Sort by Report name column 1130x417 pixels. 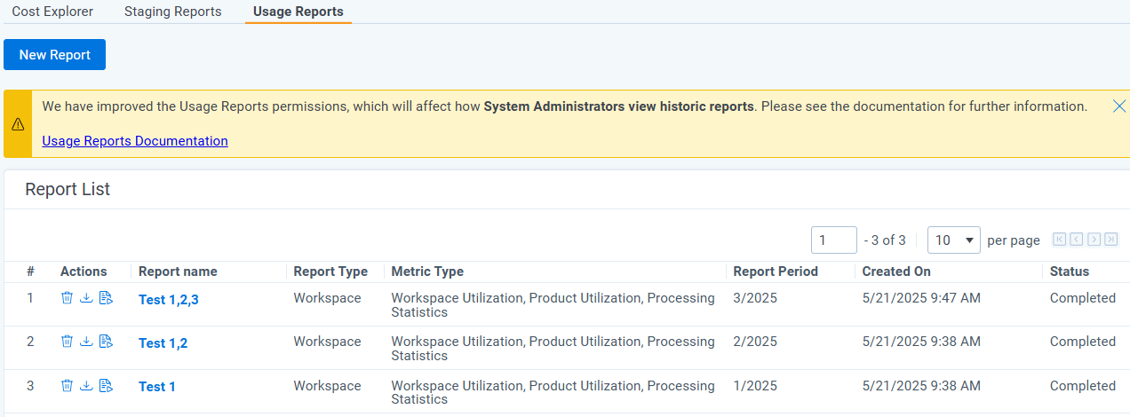(x=178, y=271)
